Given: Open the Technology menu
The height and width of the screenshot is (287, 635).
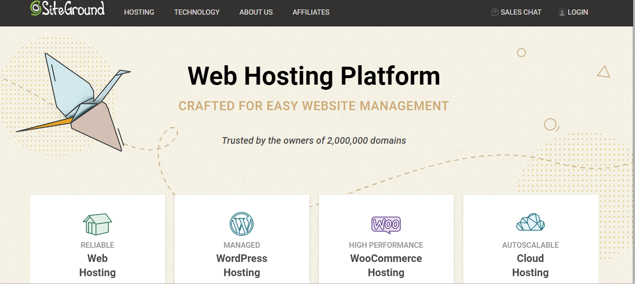Looking at the screenshot, I should 197,12.
